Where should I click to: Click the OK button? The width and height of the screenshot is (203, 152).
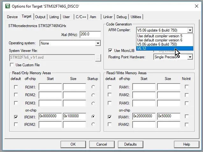coord(73,144)
